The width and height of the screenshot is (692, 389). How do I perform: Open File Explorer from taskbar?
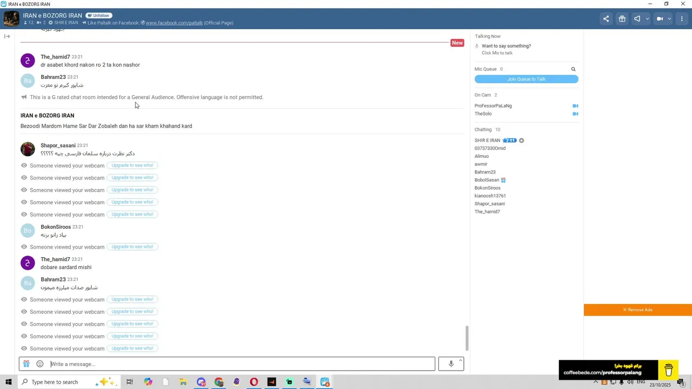pyautogui.click(x=183, y=382)
